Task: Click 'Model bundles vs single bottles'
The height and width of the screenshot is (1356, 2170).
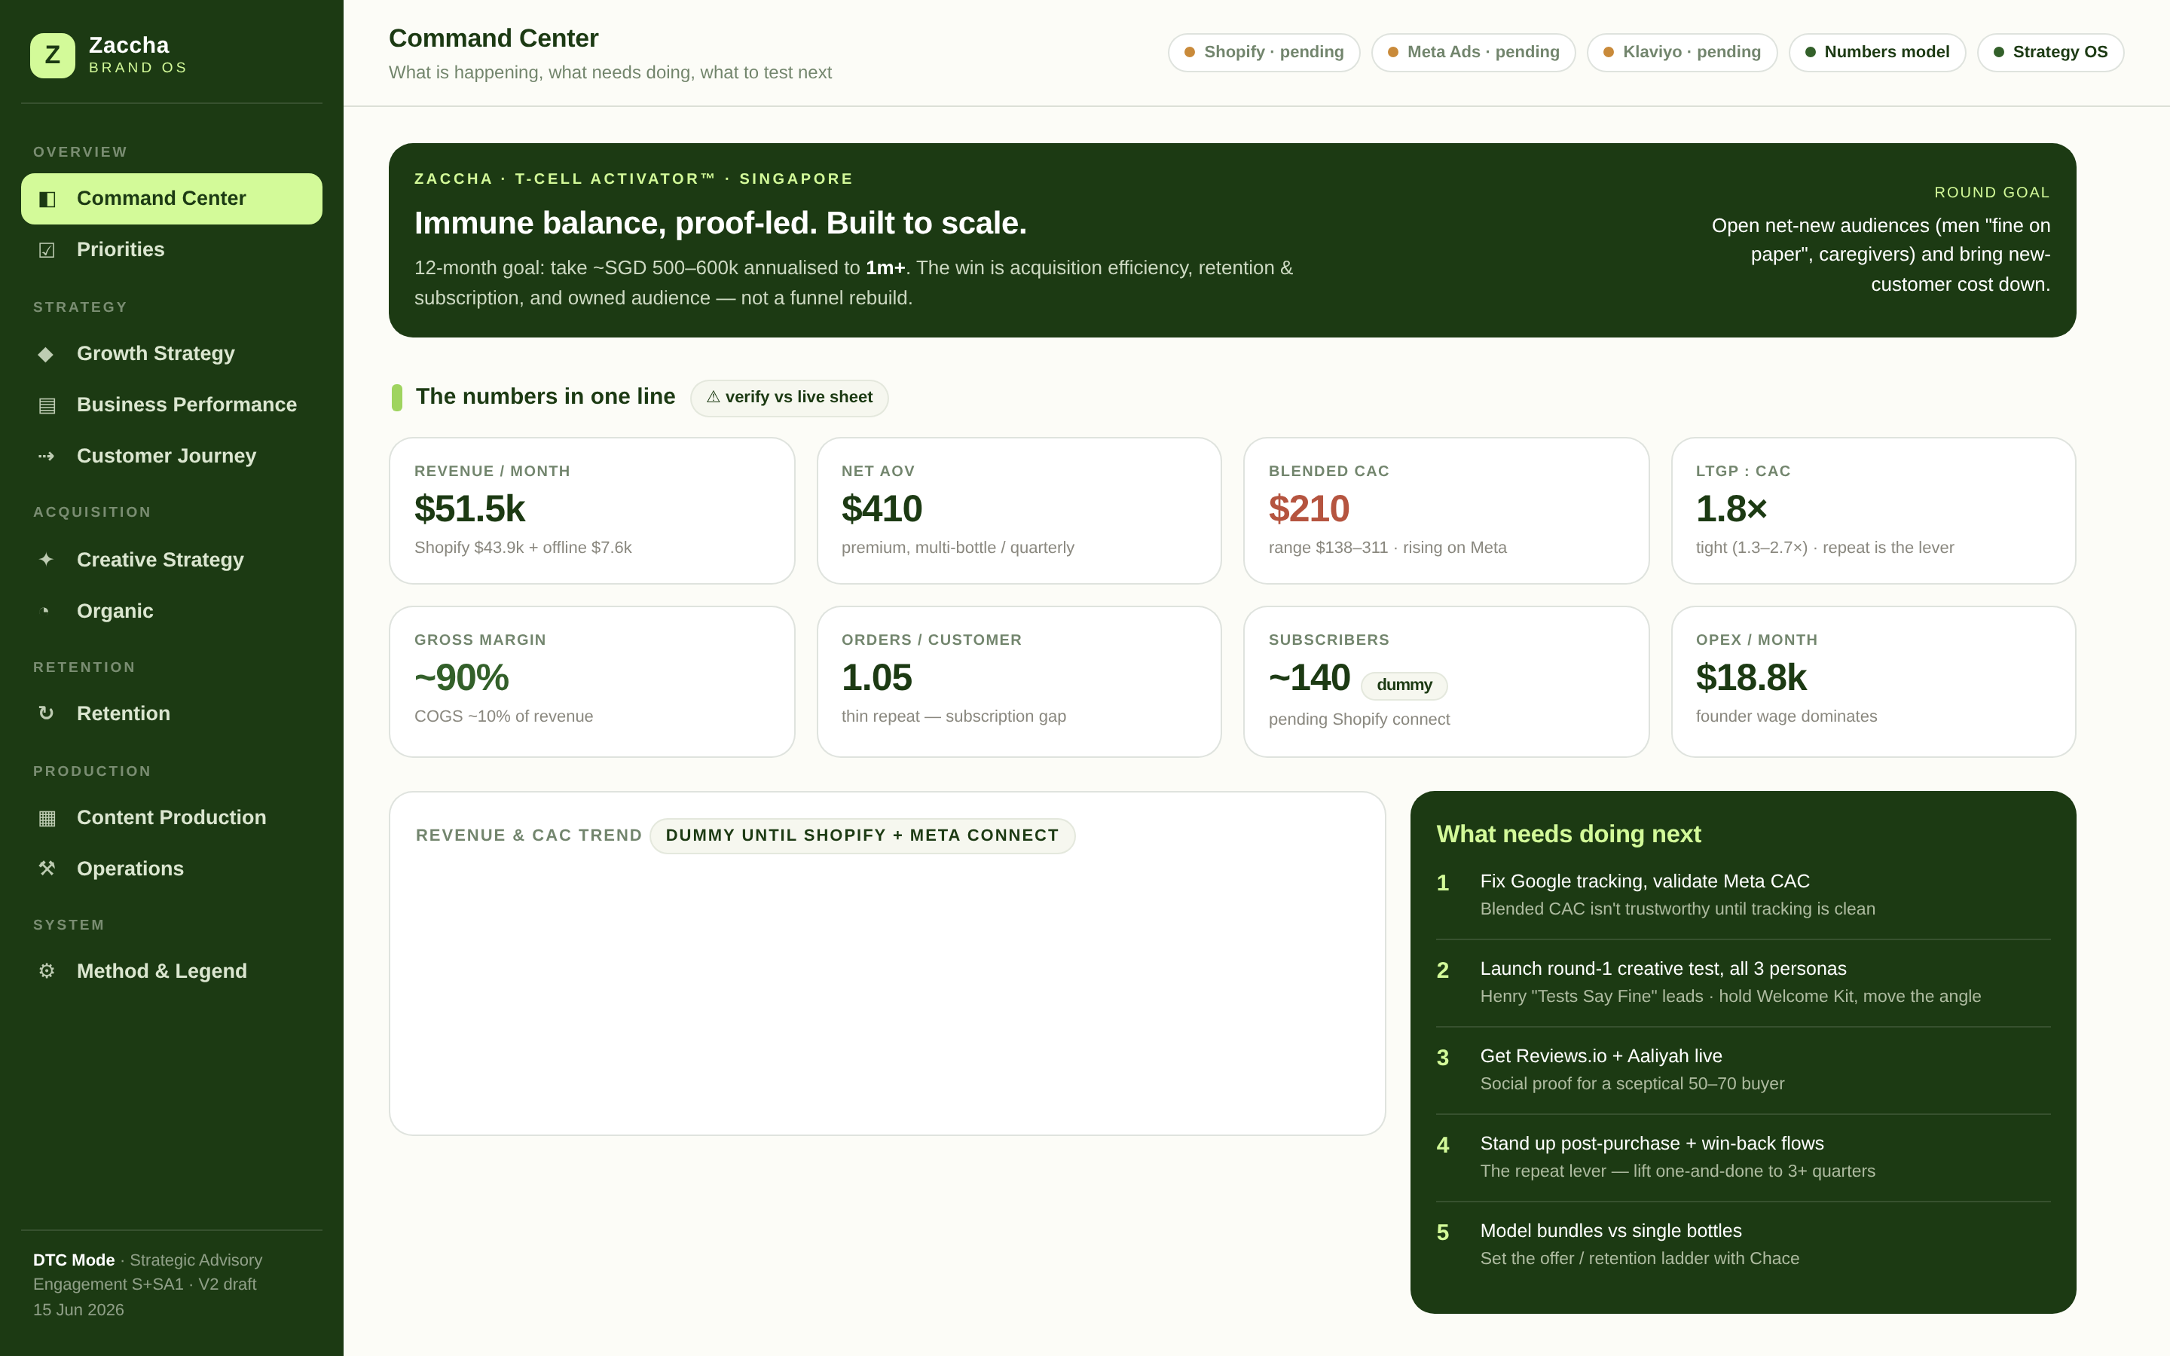Action: click(x=1610, y=1232)
